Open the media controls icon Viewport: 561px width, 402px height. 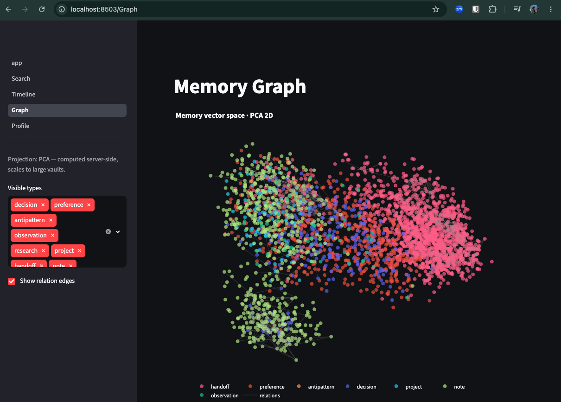pyautogui.click(x=517, y=9)
